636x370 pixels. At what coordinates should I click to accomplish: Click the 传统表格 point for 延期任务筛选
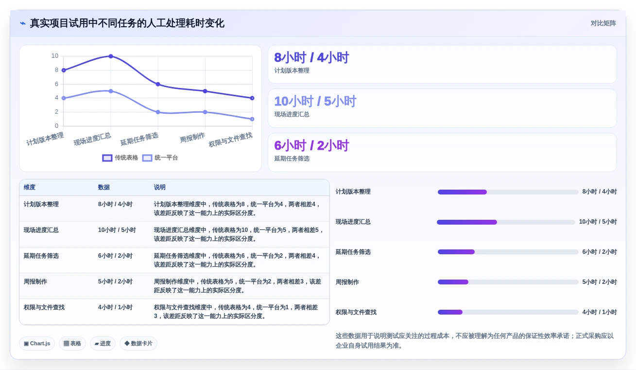pos(158,84)
